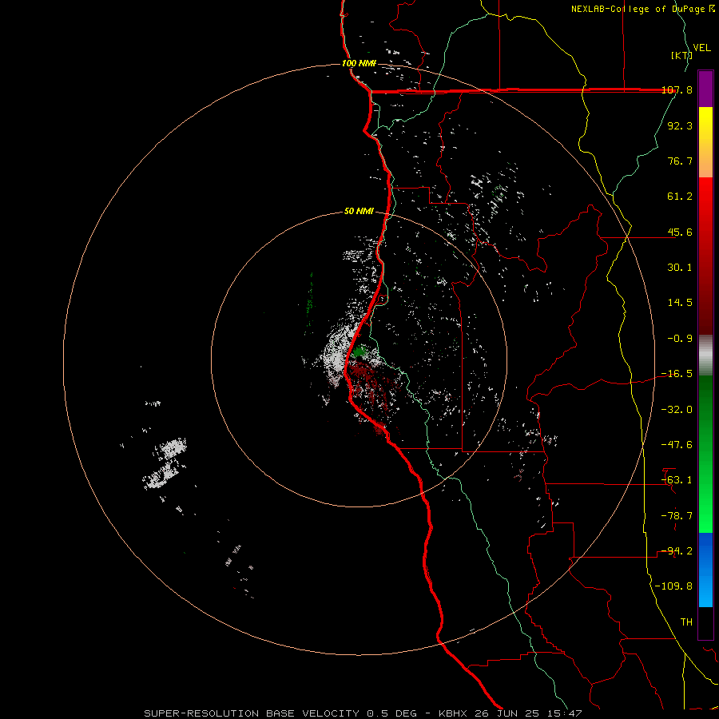Click the purple segment of the color bar

(x=705, y=89)
